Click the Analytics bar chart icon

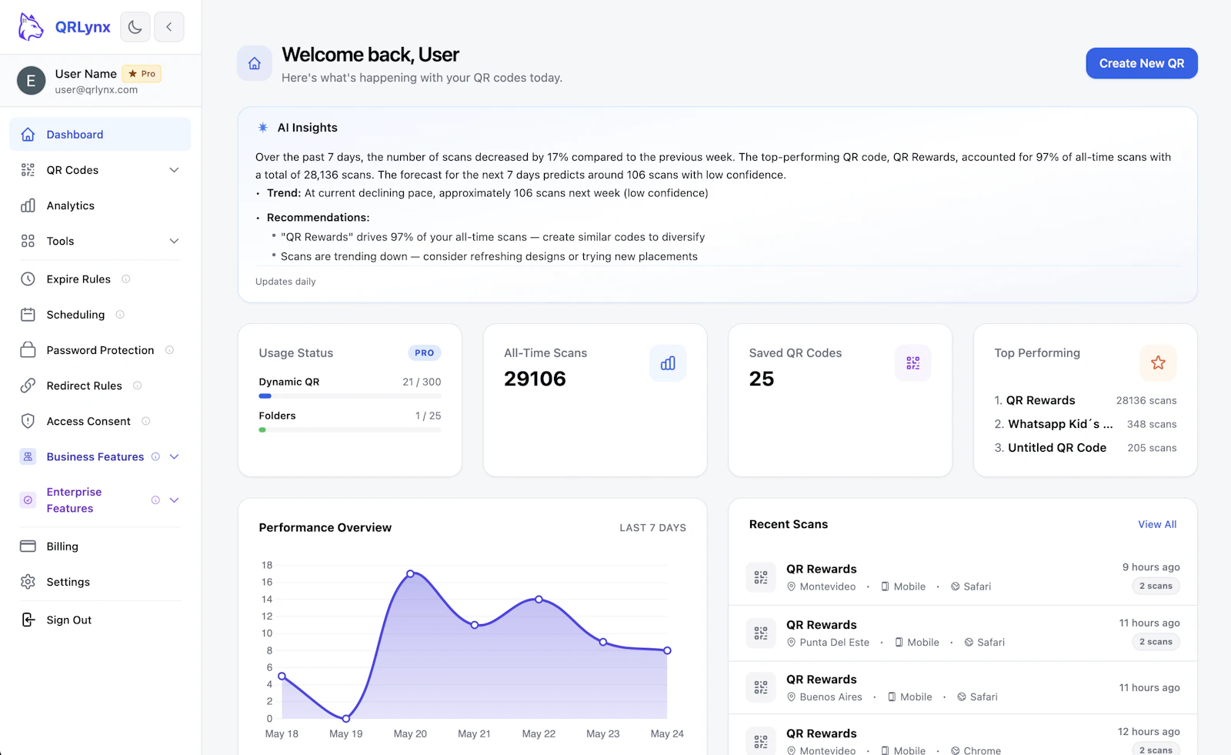pyautogui.click(x=28, y=205)
